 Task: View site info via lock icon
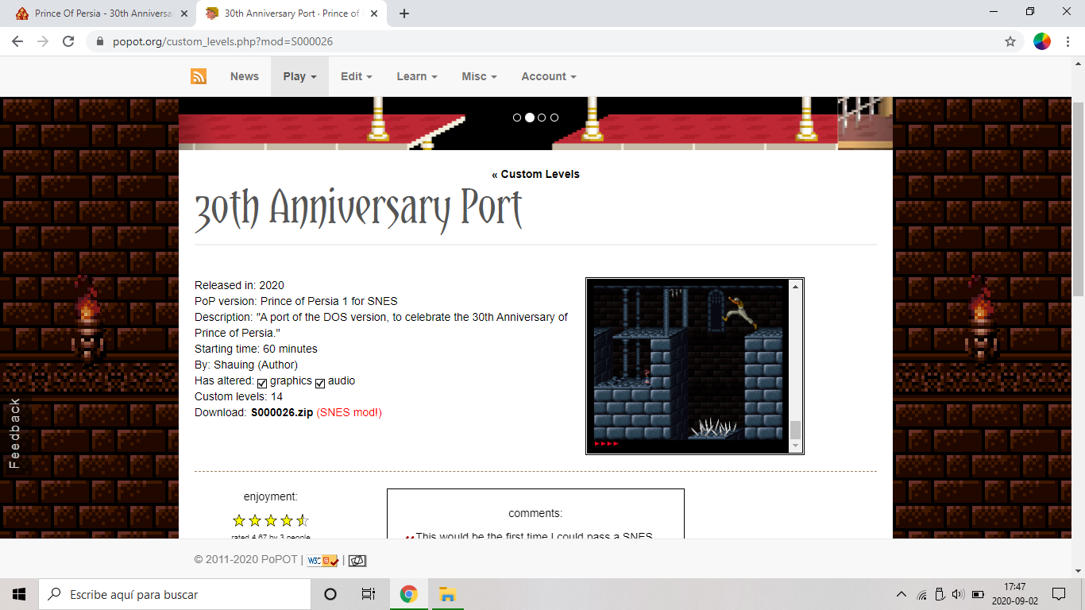(x=100, y=41)
